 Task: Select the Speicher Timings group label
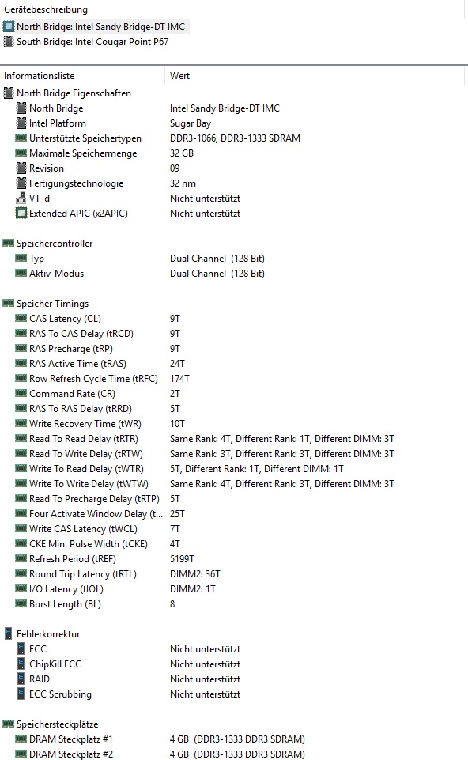[53, 304]
